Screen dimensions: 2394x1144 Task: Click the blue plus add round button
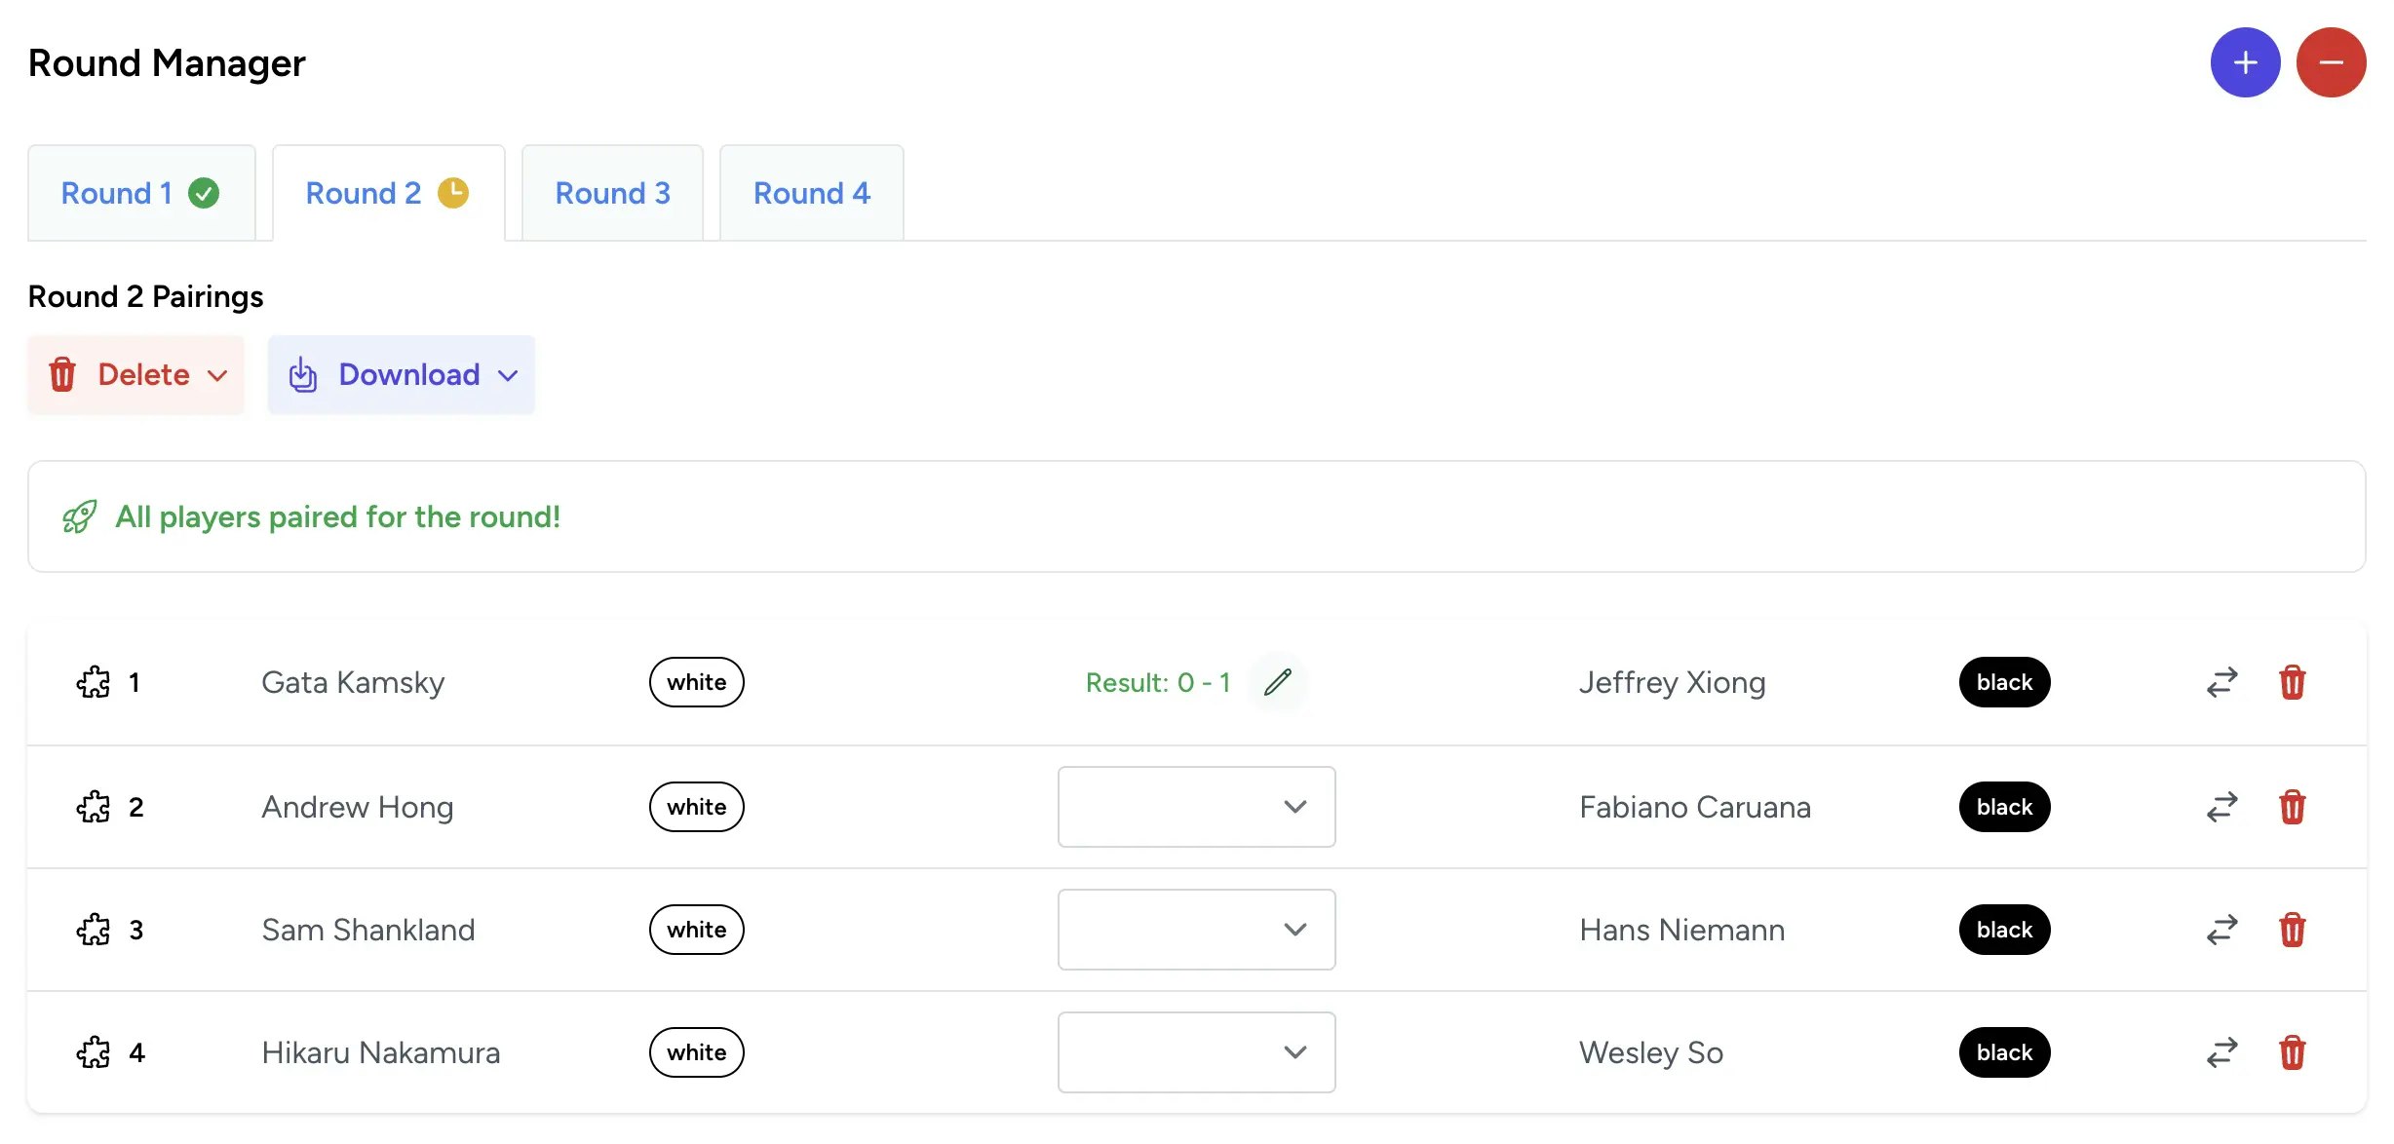click(2245, 62)
